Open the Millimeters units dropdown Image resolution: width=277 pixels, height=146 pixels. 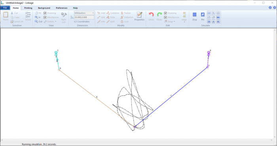tap(84, 13)
